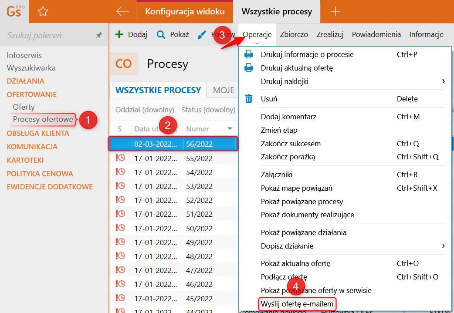Expand POLITYKA CENOWA section

click(40, 174)
